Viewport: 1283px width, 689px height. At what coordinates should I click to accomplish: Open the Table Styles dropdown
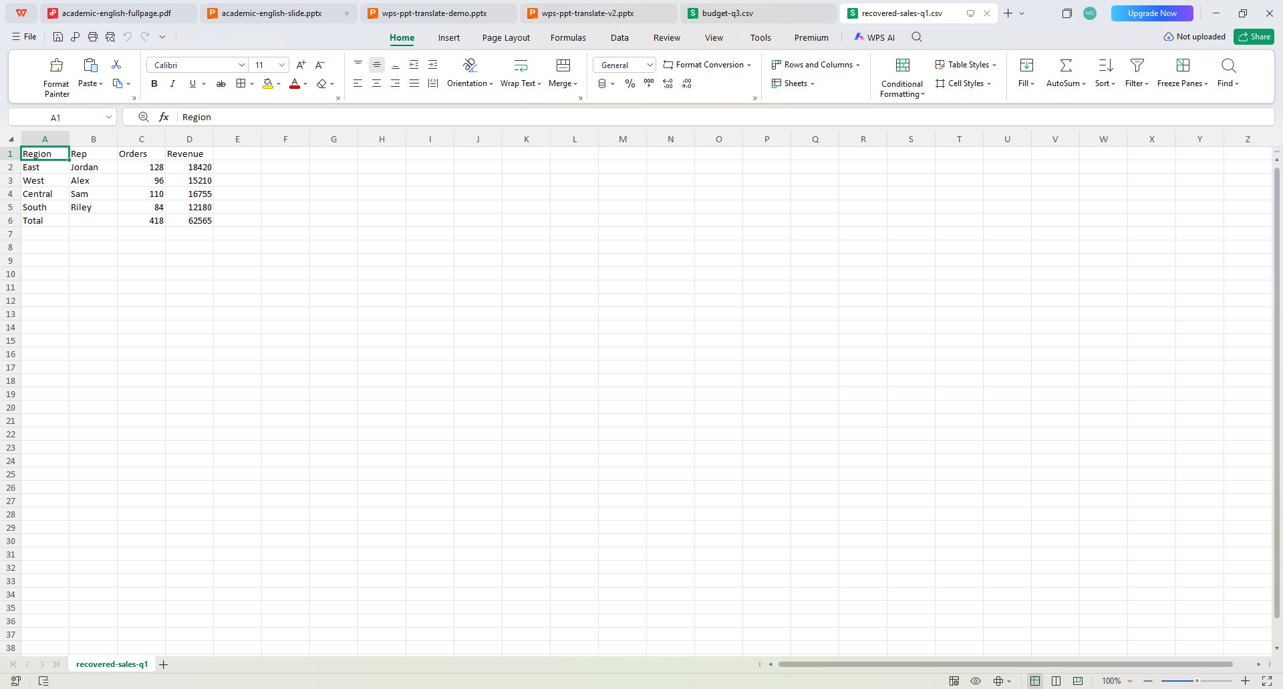(x=966, y=65)
